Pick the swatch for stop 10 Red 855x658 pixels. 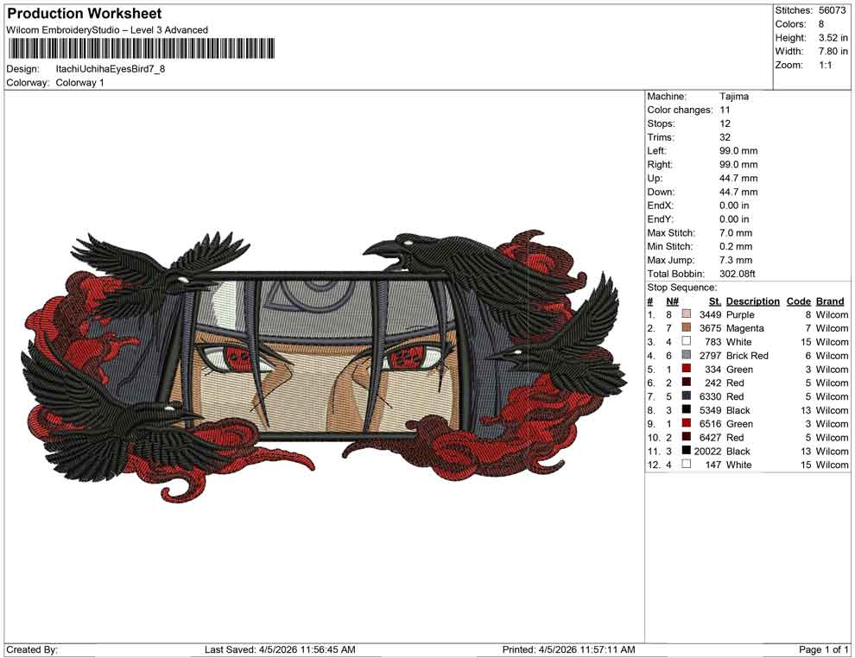pyautogui.click(x=686, y=437)
